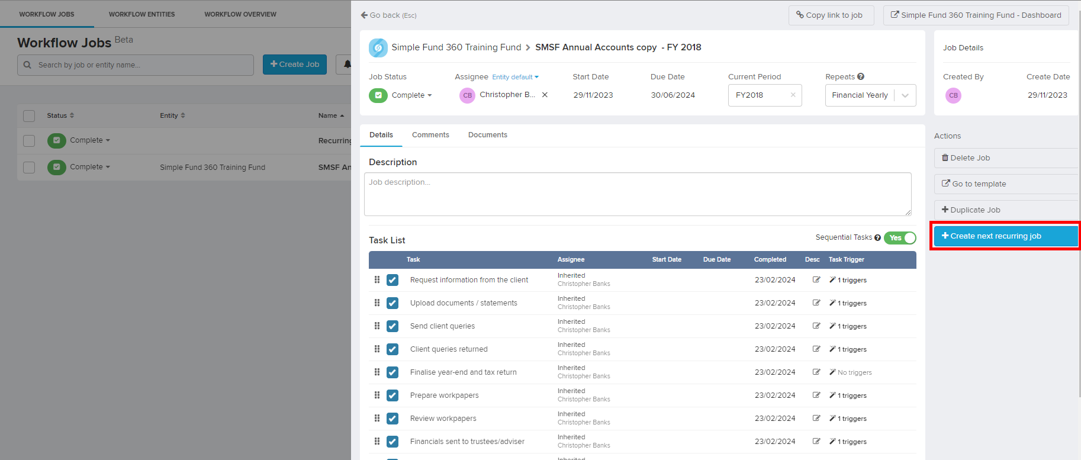Click into the Job description text area

click(x=638, y=194)
